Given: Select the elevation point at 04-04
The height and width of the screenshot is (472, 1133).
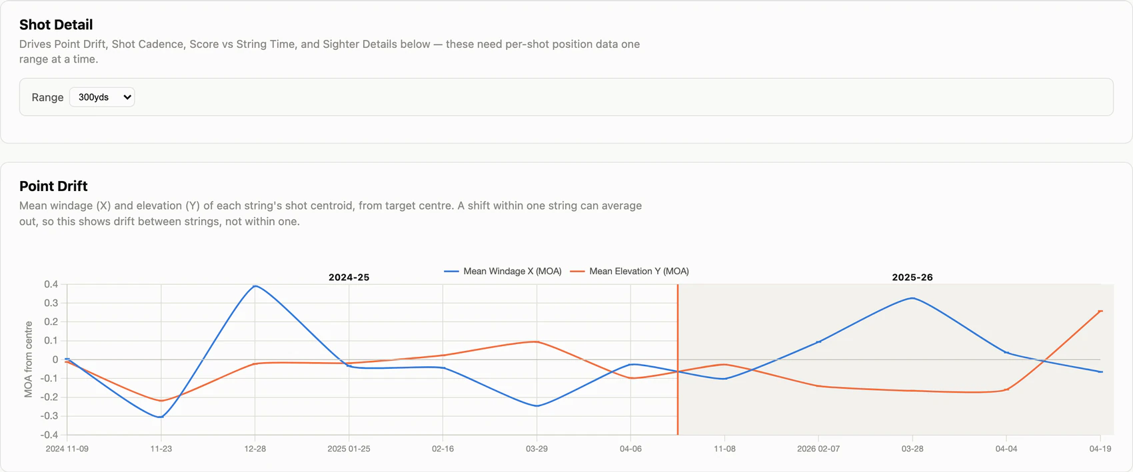Looking at the screenshot, I should [x=1006, y=389].
